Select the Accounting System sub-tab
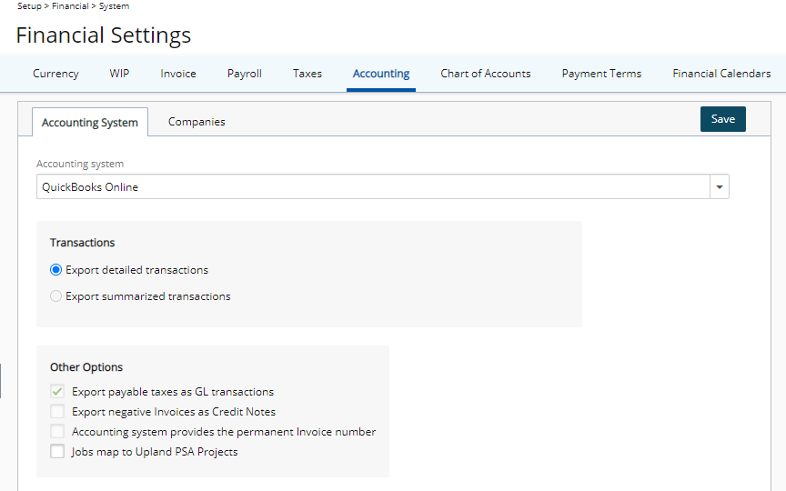 click(x=90, y=122)
